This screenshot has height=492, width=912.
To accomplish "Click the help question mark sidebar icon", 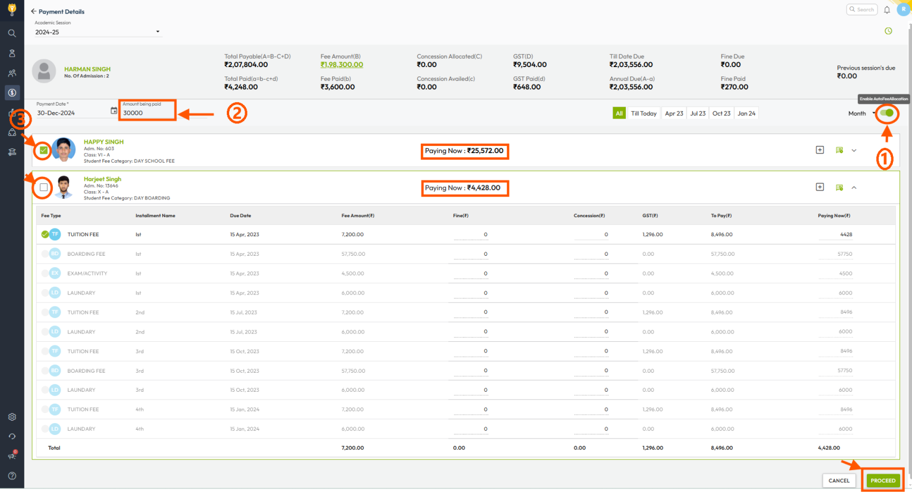I will coord(12,475).
